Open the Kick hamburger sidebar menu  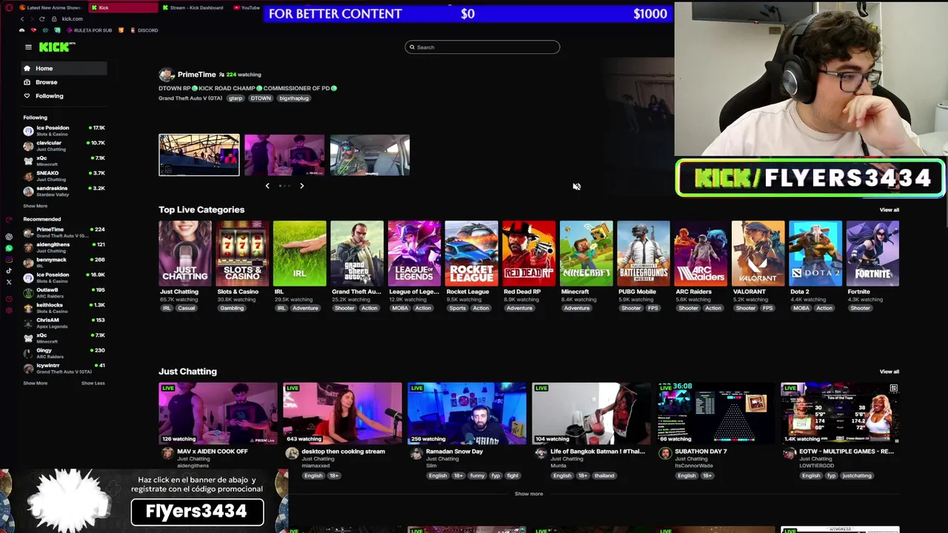pyautogui.click(x=28, y=47)
